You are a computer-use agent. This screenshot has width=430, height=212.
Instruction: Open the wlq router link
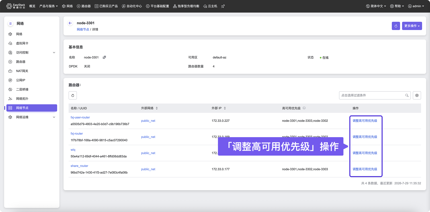[x=73, y=150]
